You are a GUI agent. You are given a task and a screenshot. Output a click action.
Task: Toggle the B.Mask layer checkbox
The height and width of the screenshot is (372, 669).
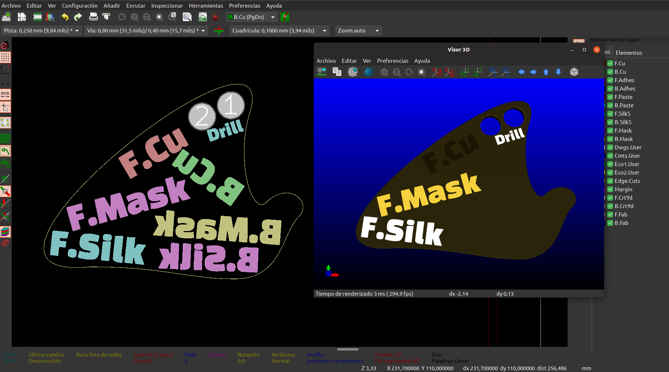point(610,139)
